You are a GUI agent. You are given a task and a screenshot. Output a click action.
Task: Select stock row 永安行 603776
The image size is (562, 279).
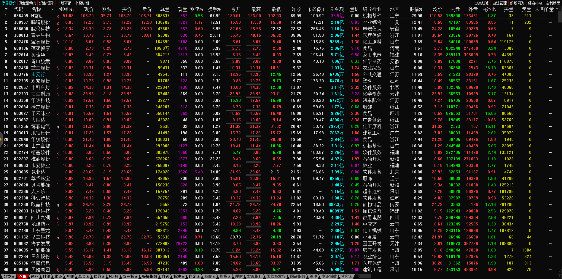(x=38, y=75)
